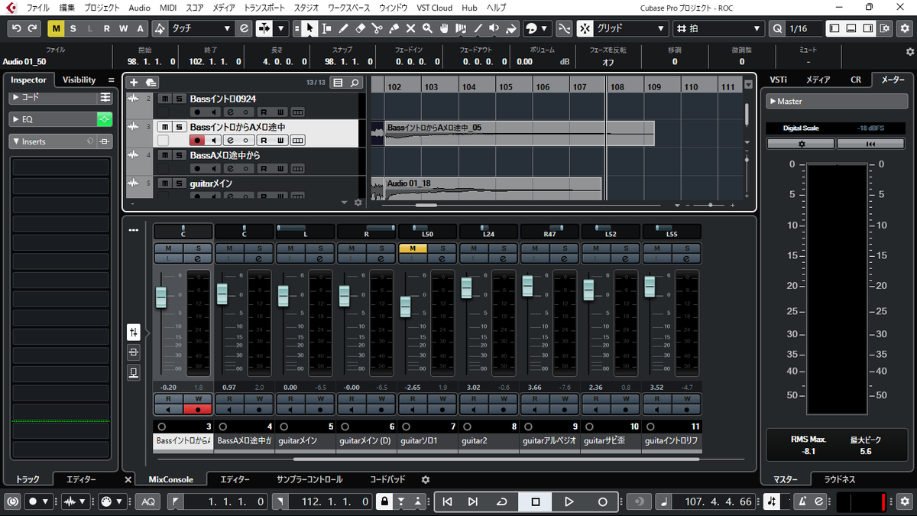This screenshot has height=516, width=917.
Task: Select the Draw pencil tool
Action: pos(344,28)
